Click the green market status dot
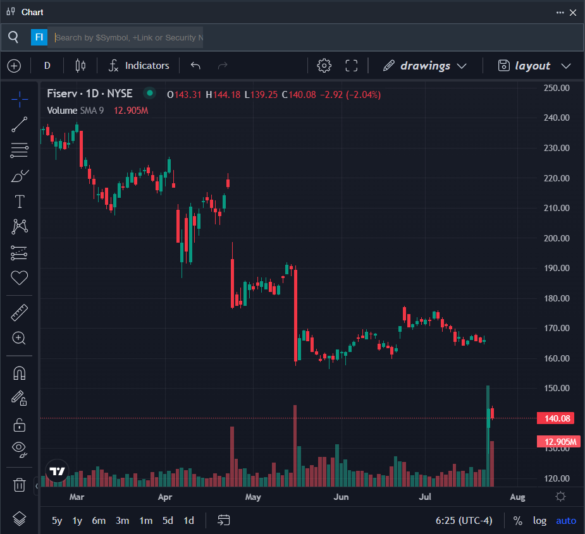The height and width of the screenshot is (534, 585). [x=150, y=94]
